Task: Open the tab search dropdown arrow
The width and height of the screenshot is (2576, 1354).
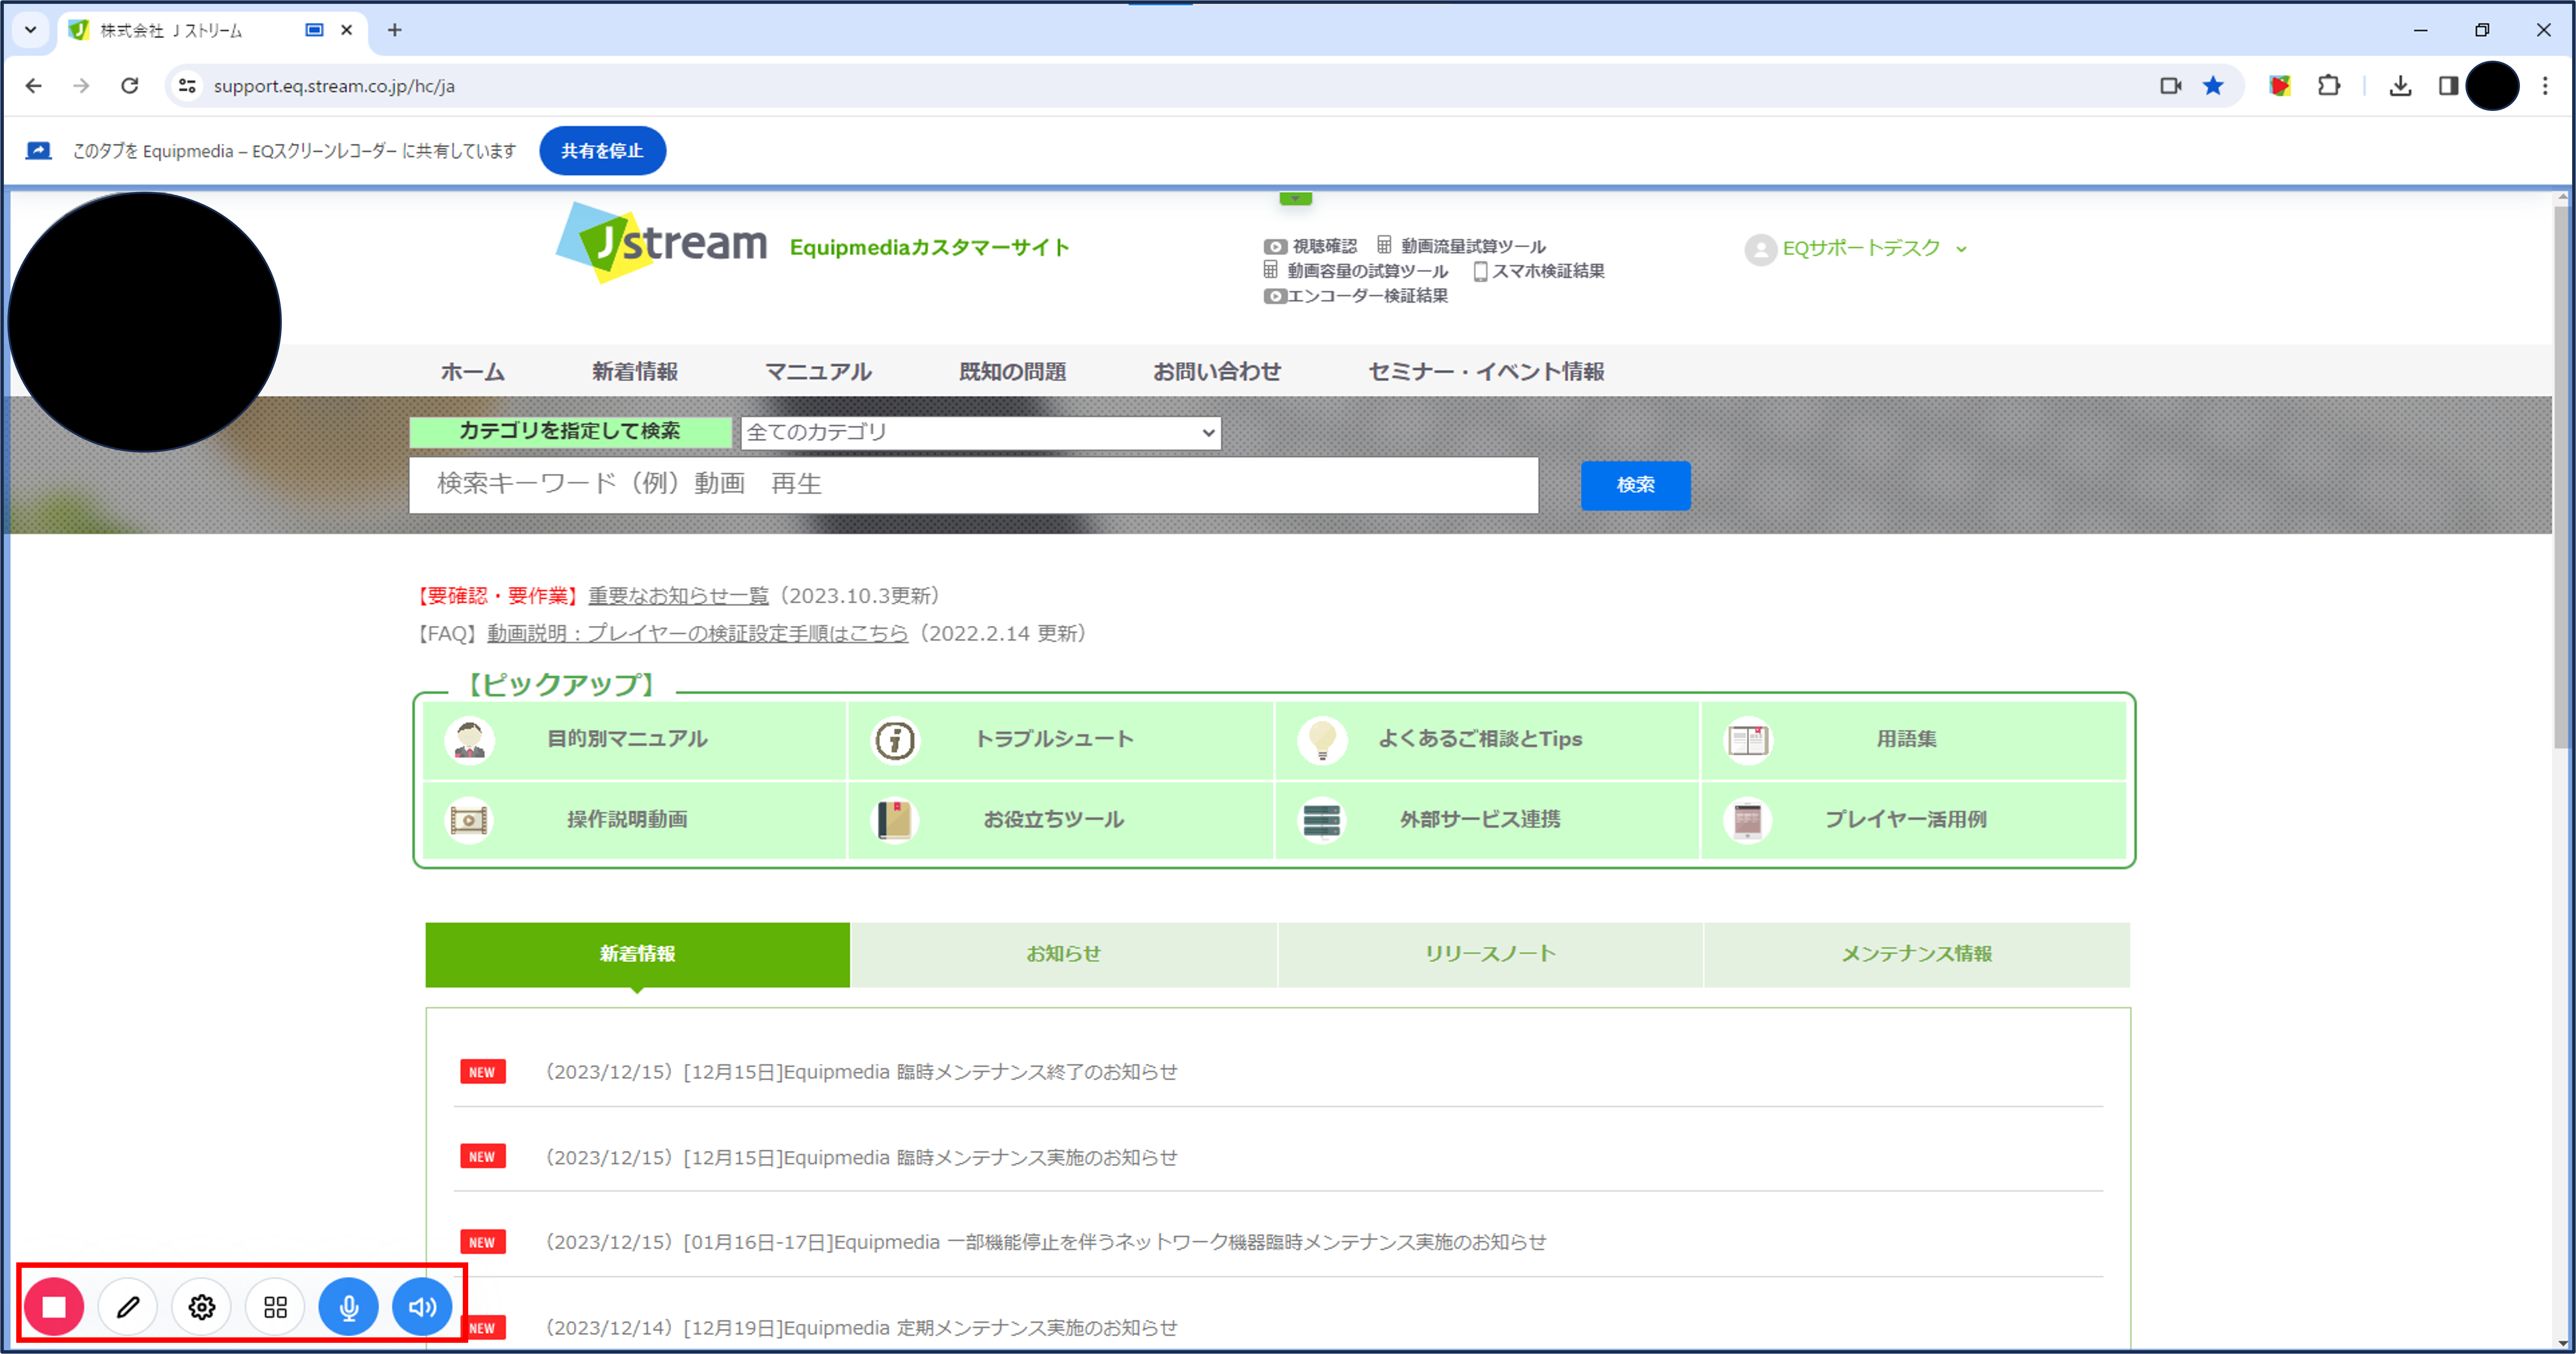Action: coord(31,30)
